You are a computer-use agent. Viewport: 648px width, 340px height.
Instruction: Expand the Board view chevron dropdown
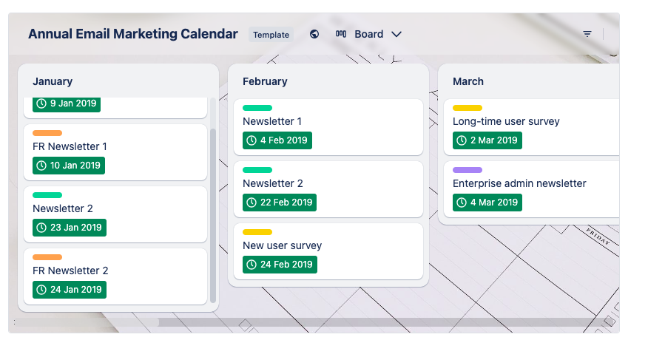(x=396, y=34)
